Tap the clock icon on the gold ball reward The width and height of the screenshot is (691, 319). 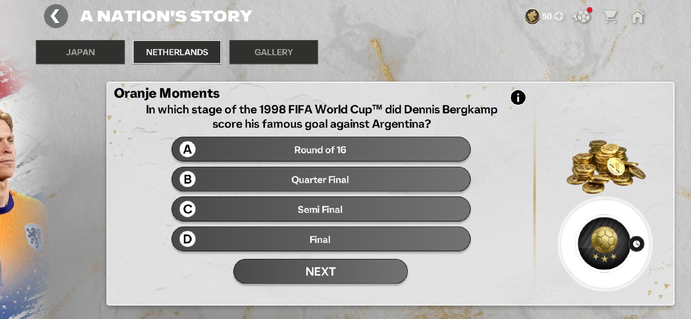(636, 244)
